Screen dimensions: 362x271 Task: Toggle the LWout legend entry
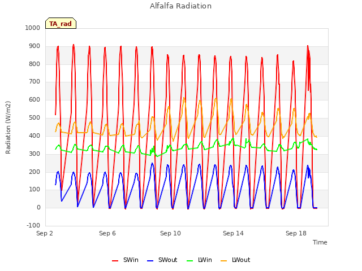pyautogui.click(x=235, y=260)
